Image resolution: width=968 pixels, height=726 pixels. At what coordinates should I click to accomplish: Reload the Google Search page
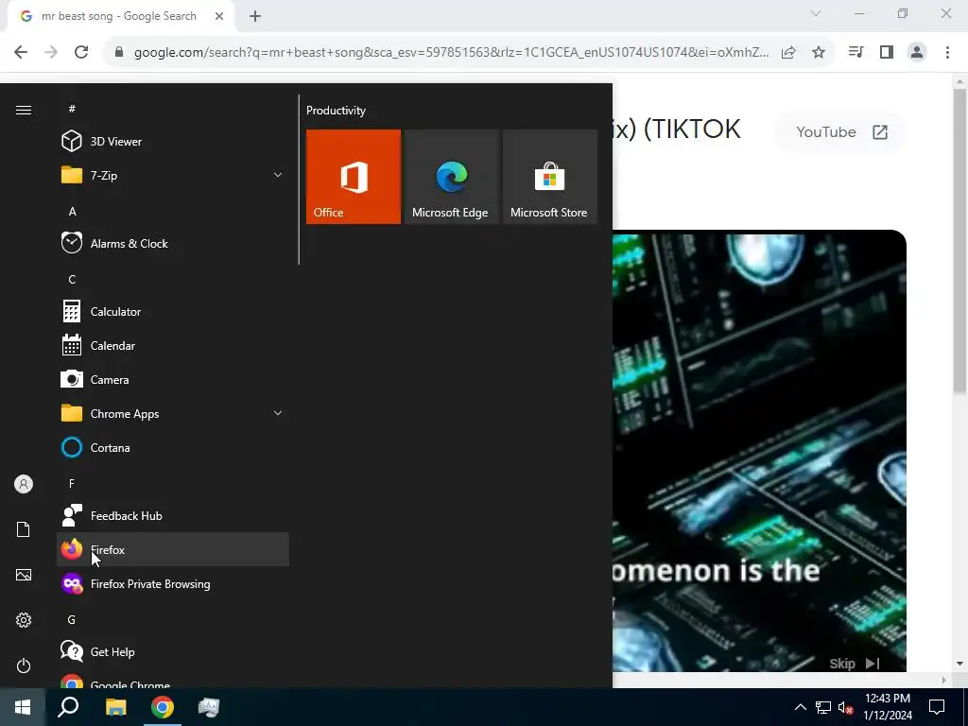click(81, 52)
